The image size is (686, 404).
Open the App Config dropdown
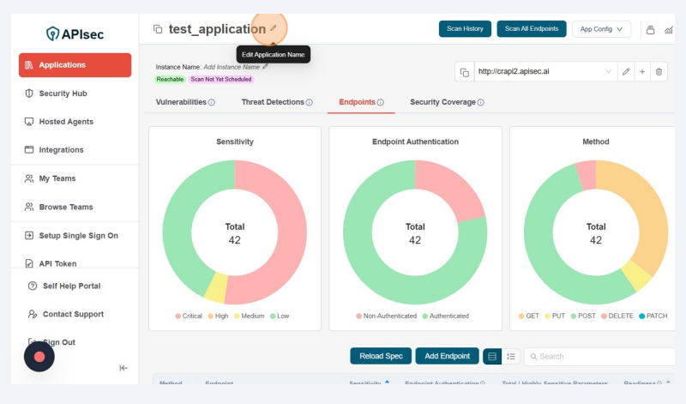point(600,29)
